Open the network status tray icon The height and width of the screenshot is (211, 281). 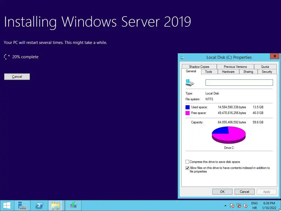coord(239,206)
